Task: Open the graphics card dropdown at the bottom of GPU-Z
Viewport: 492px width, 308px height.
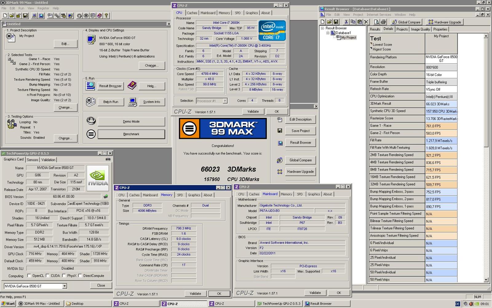Action: 65,286
